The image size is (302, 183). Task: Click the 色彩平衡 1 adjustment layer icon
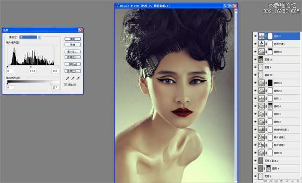262,44
